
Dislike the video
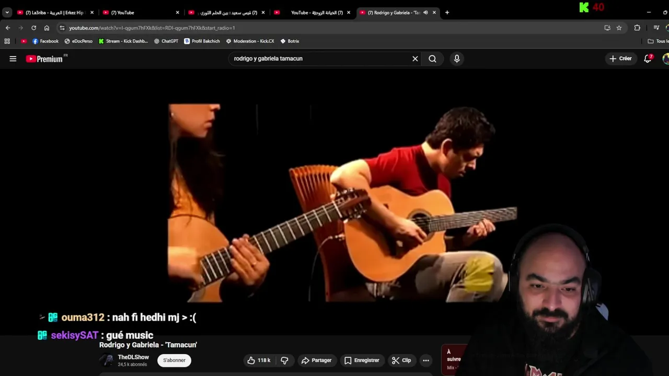[284, 360]
